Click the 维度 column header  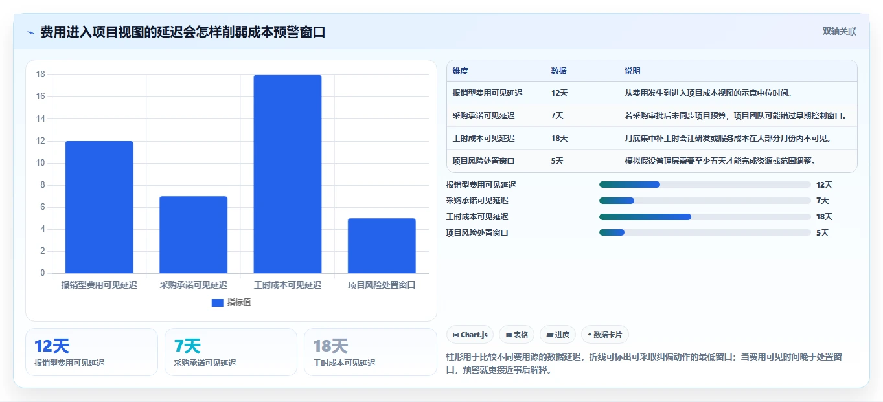pos(461,71)
